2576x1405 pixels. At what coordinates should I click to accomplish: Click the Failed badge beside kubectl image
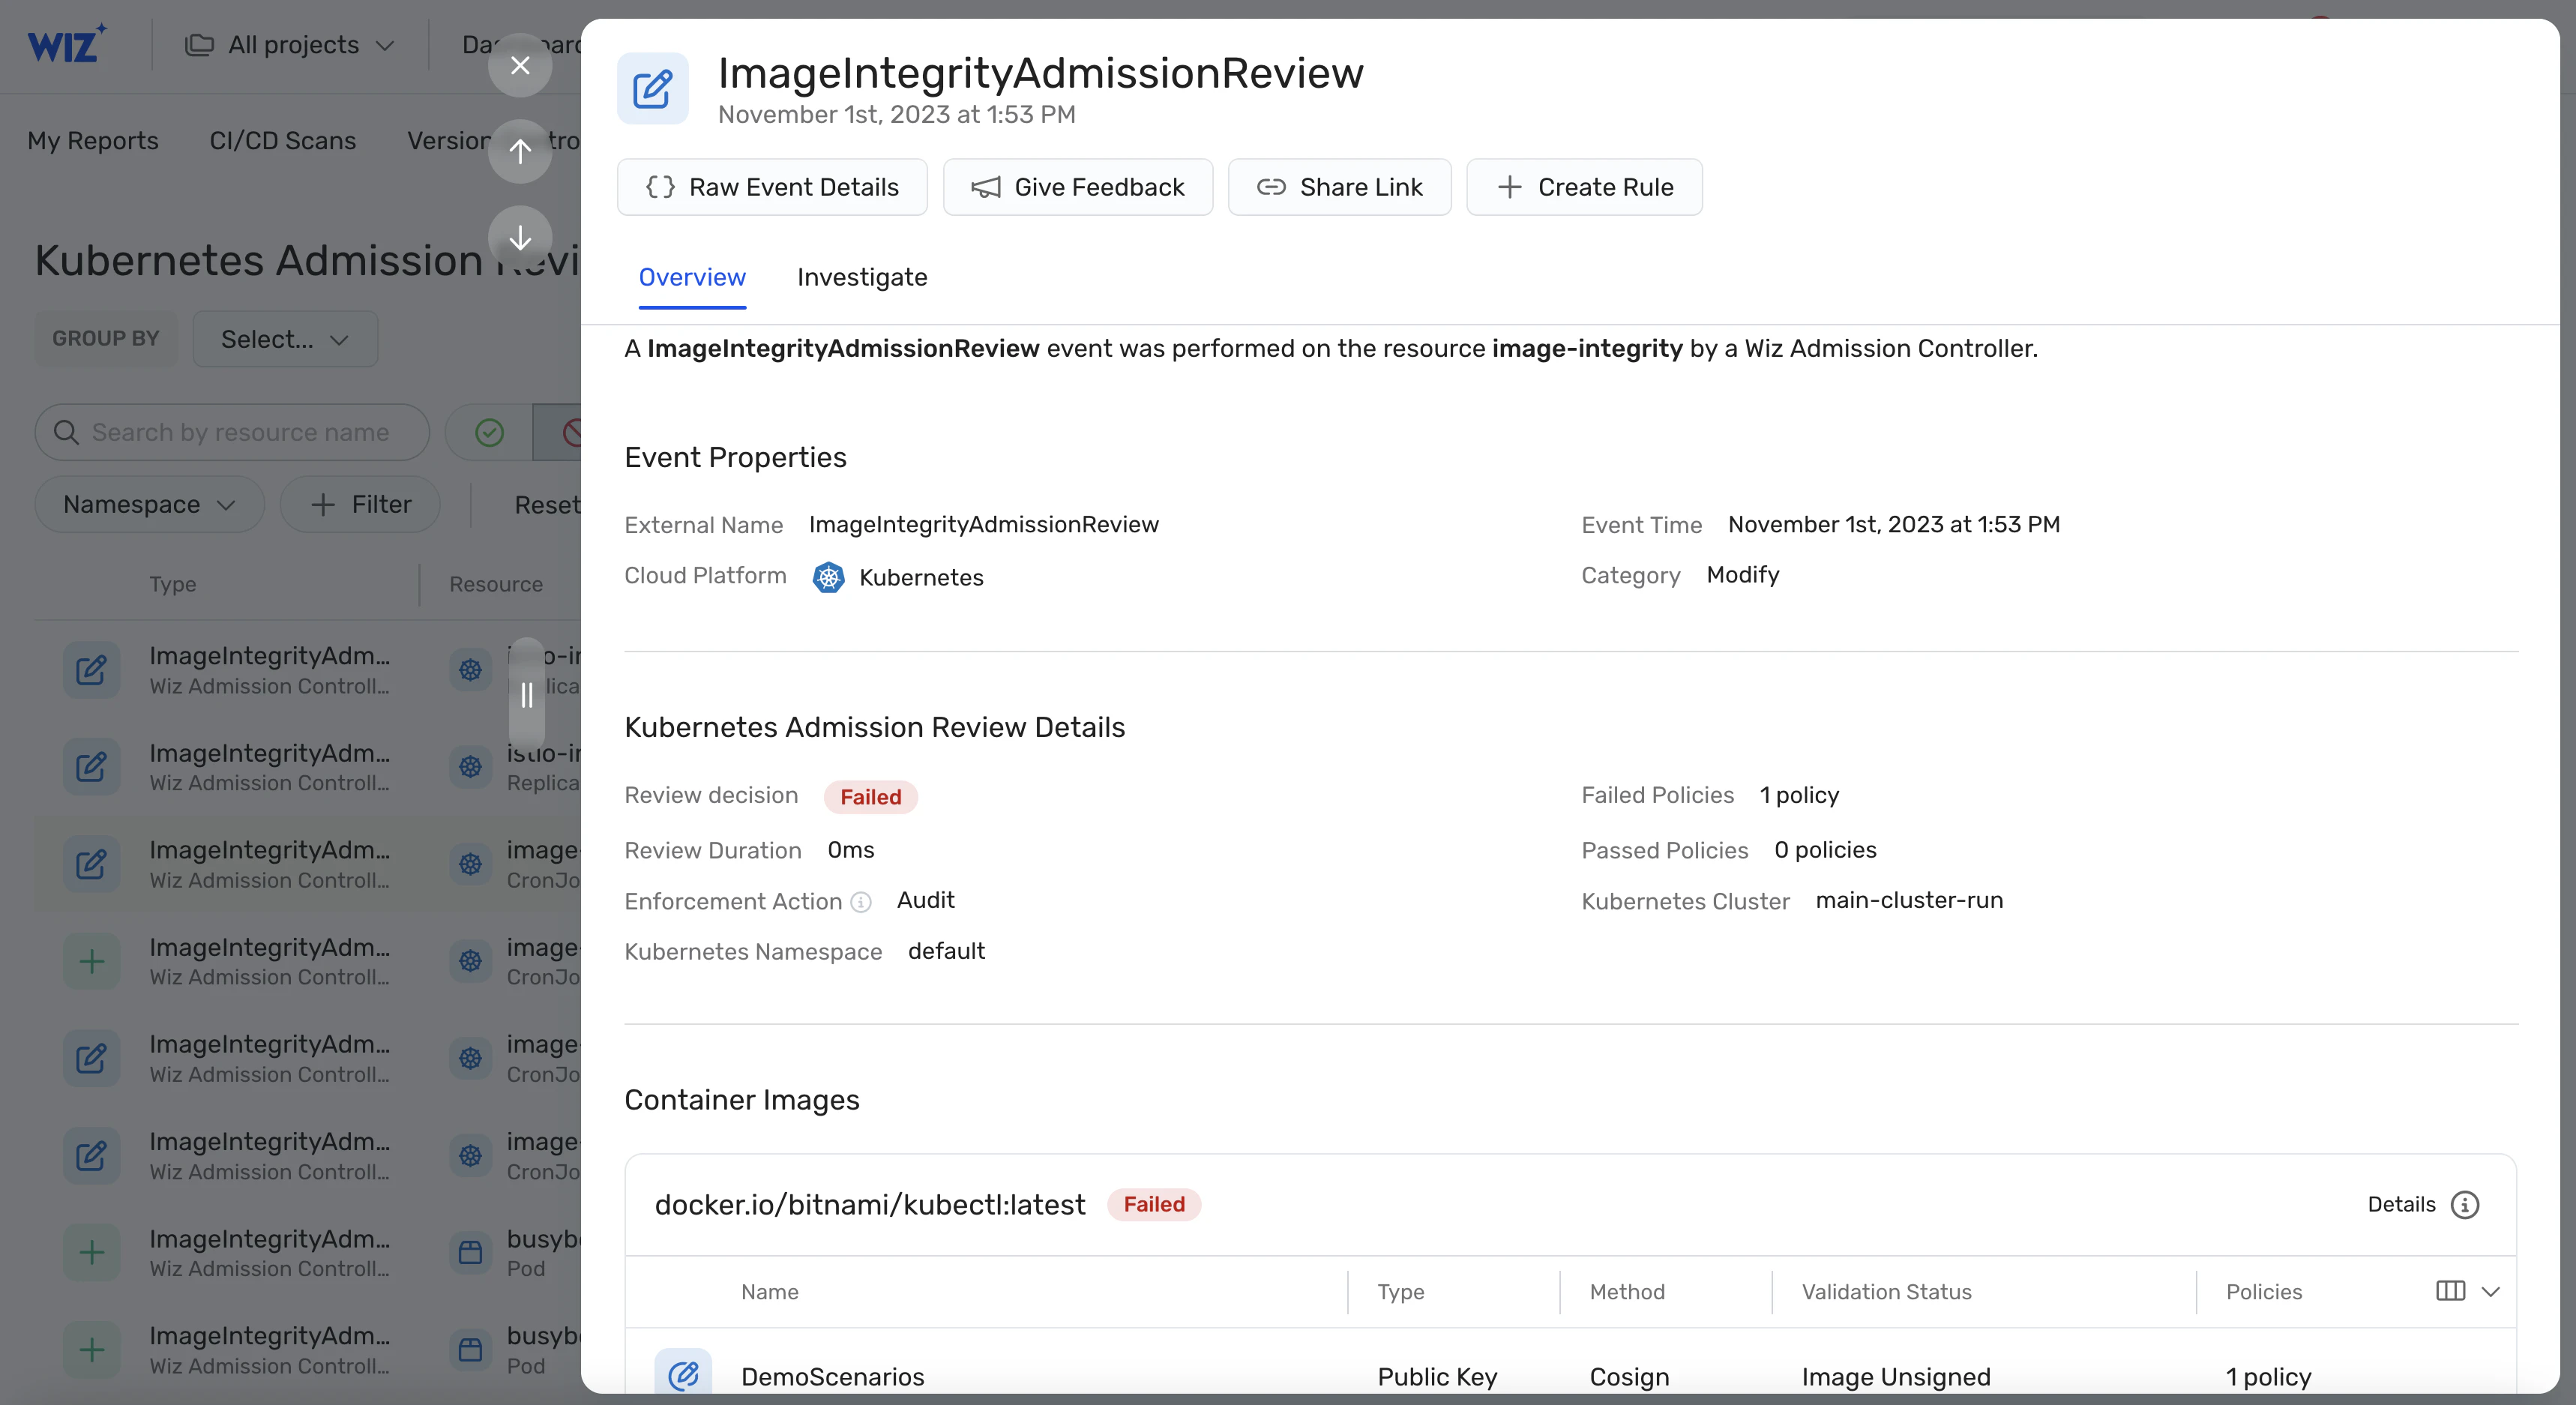[x=1154, y=1204]
